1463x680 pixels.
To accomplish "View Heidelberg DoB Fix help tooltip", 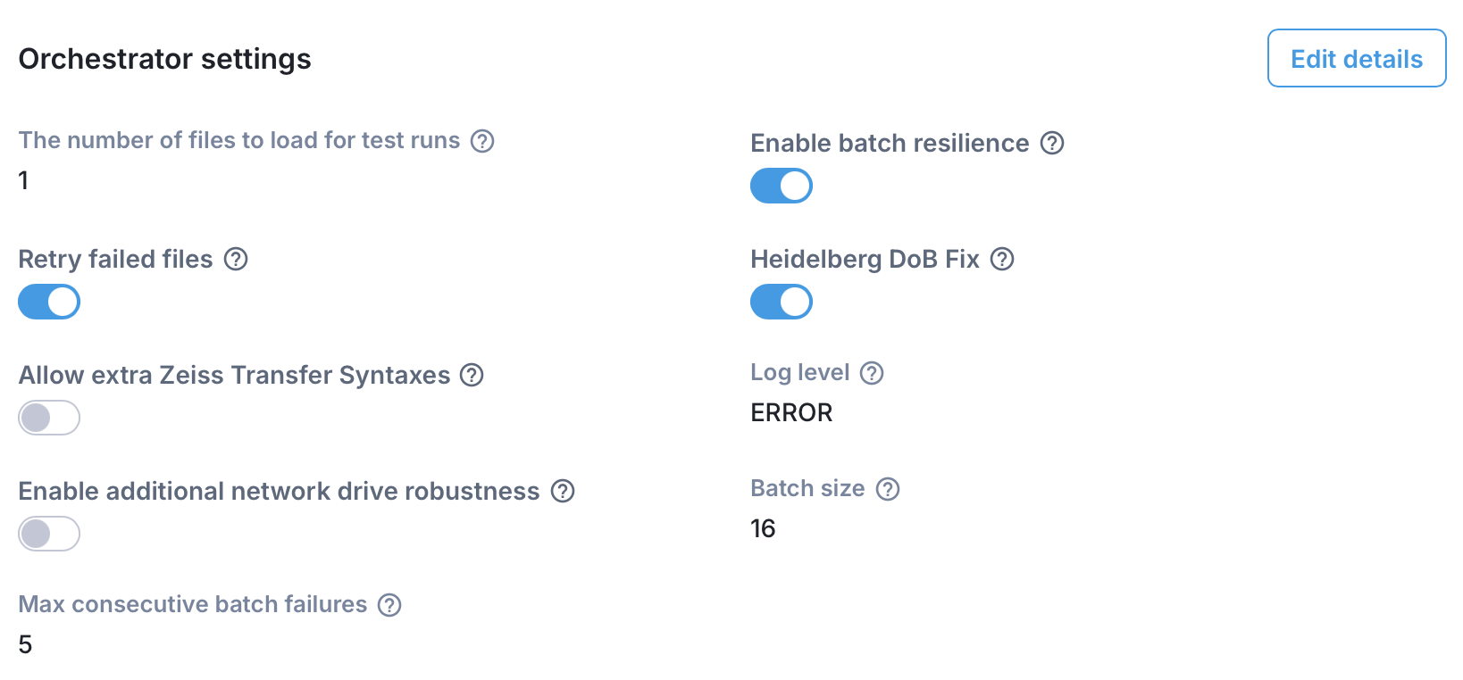I will tap(1002, 259).
